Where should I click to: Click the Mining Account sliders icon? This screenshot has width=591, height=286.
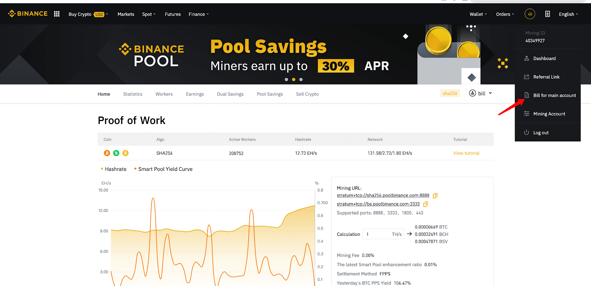(526, 114)
